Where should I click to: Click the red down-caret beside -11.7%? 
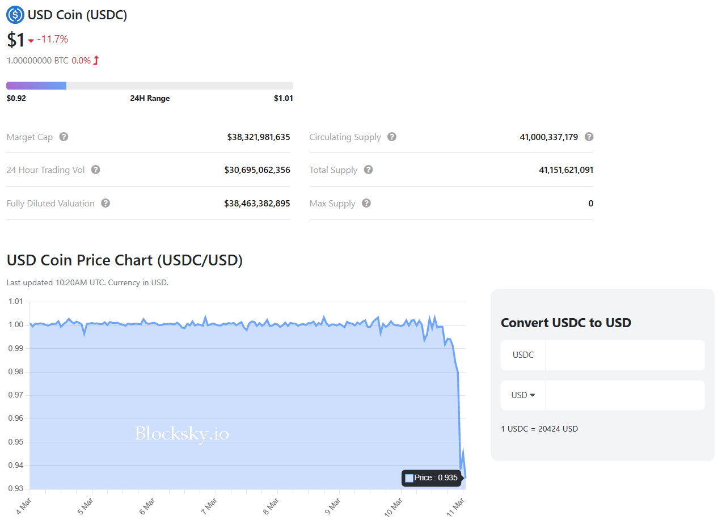click(31, 40)
